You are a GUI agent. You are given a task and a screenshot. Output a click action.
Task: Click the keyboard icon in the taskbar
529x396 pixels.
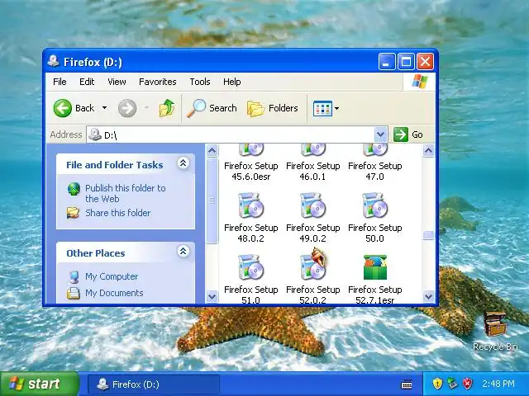(407, 384)
